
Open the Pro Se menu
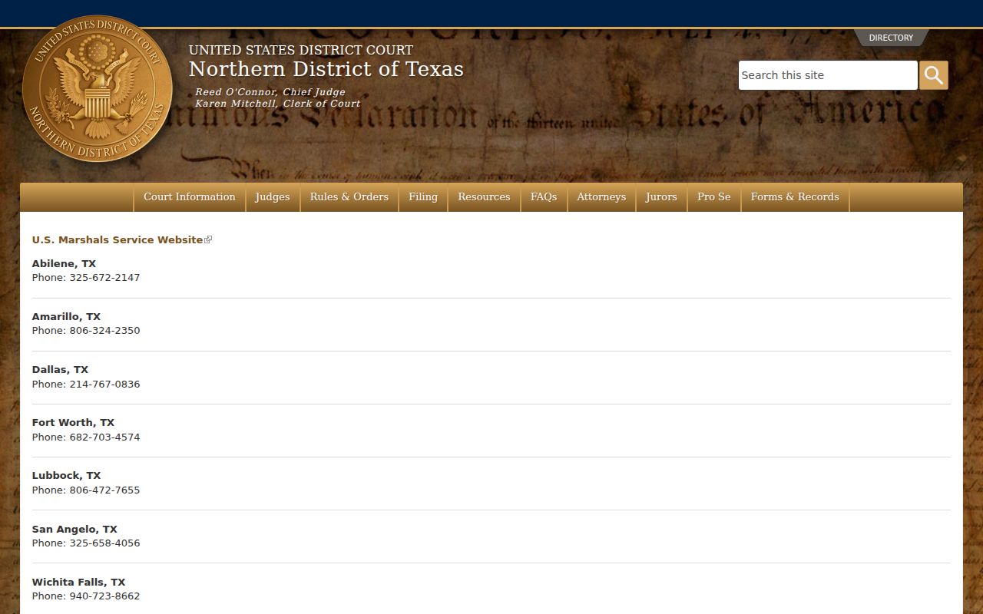(714, 197)
